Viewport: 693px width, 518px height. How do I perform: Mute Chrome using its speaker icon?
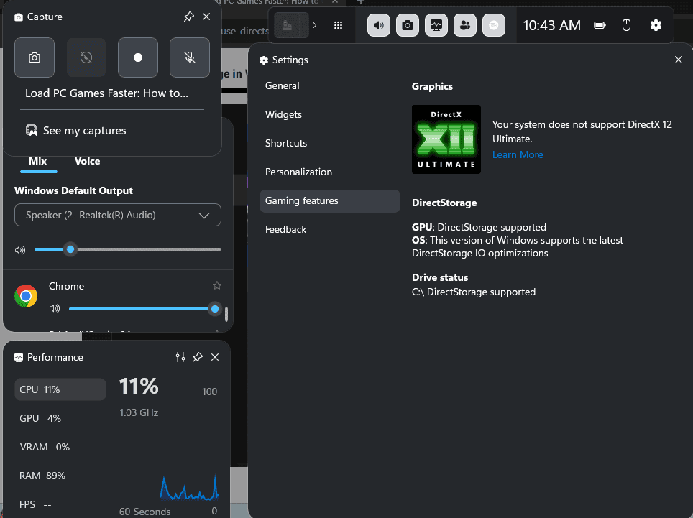pos(55,309)
